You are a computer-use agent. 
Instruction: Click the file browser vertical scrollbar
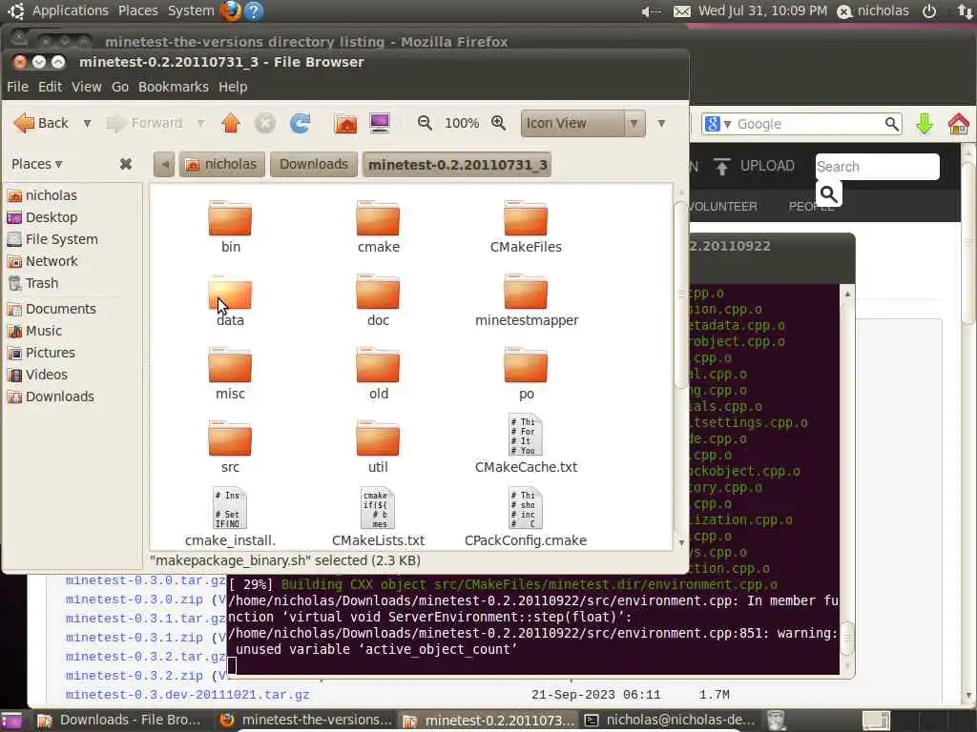point(681,294)
